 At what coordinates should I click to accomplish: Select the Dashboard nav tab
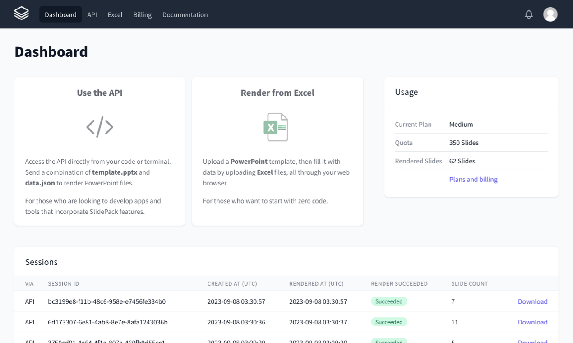click(60, 14)
